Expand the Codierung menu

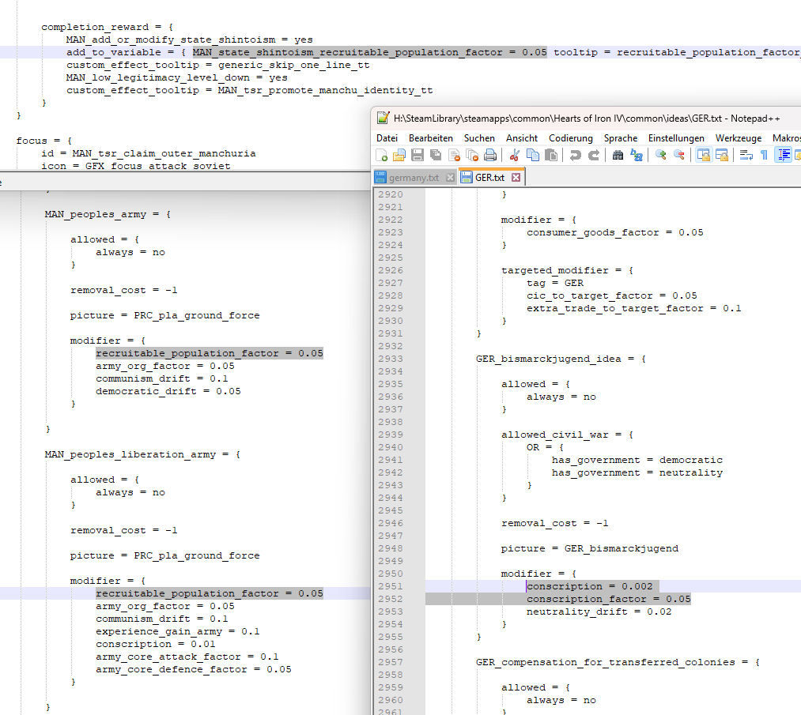[570, 137]
